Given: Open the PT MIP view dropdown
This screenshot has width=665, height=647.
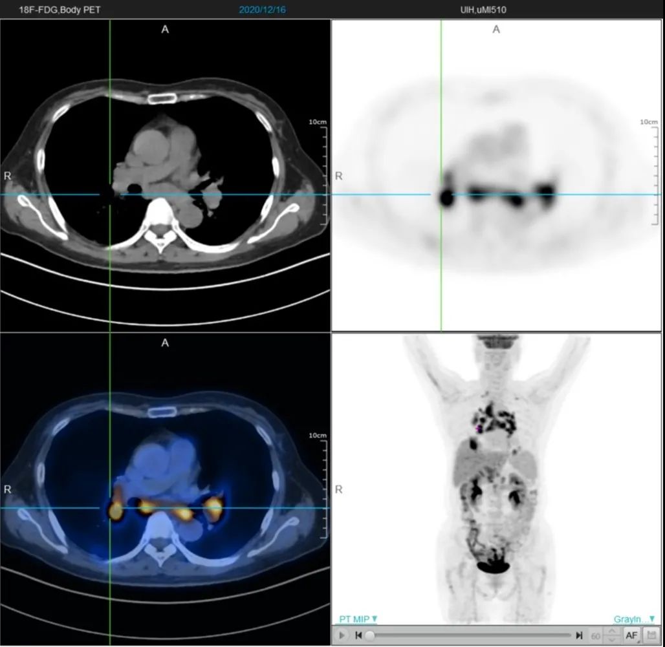Looking at the screenshot, I should coord(358,619).
